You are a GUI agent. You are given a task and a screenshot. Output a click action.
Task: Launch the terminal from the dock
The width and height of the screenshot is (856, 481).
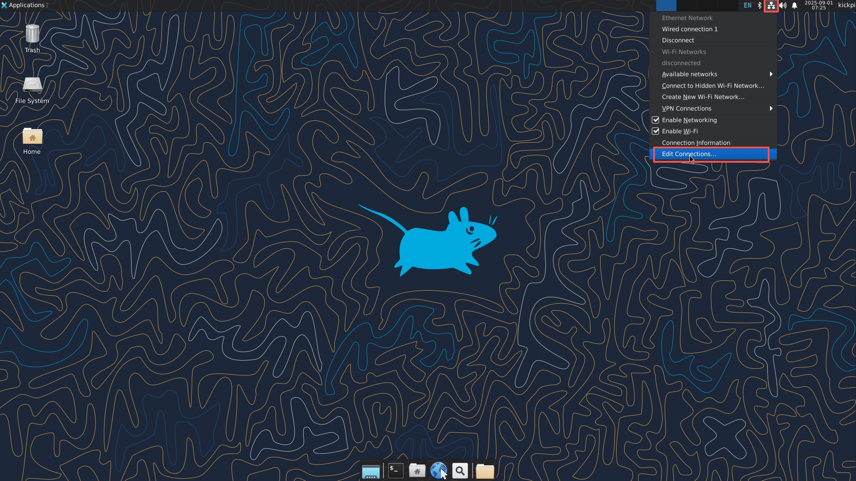395,470
